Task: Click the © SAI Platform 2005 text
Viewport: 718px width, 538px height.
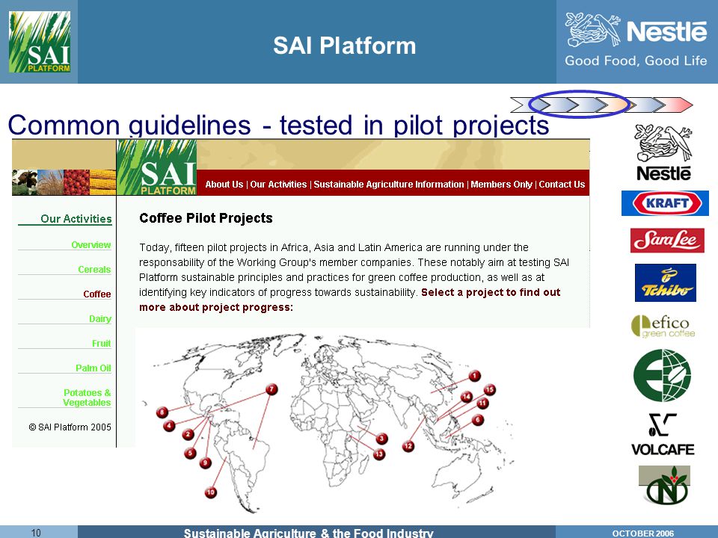Action: click(x=70, y=427)
